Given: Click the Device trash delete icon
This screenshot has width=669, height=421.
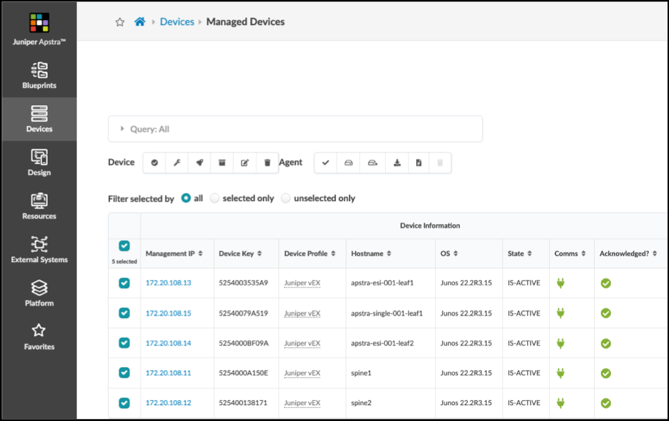Looking at the screenshot, I should click(x=267, y=162).
